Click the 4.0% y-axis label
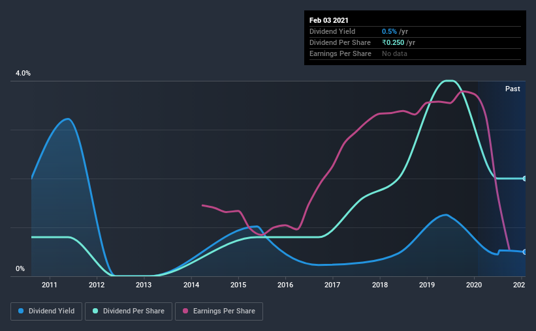Screen dimensions: 536x331 (x=23, y=74)
